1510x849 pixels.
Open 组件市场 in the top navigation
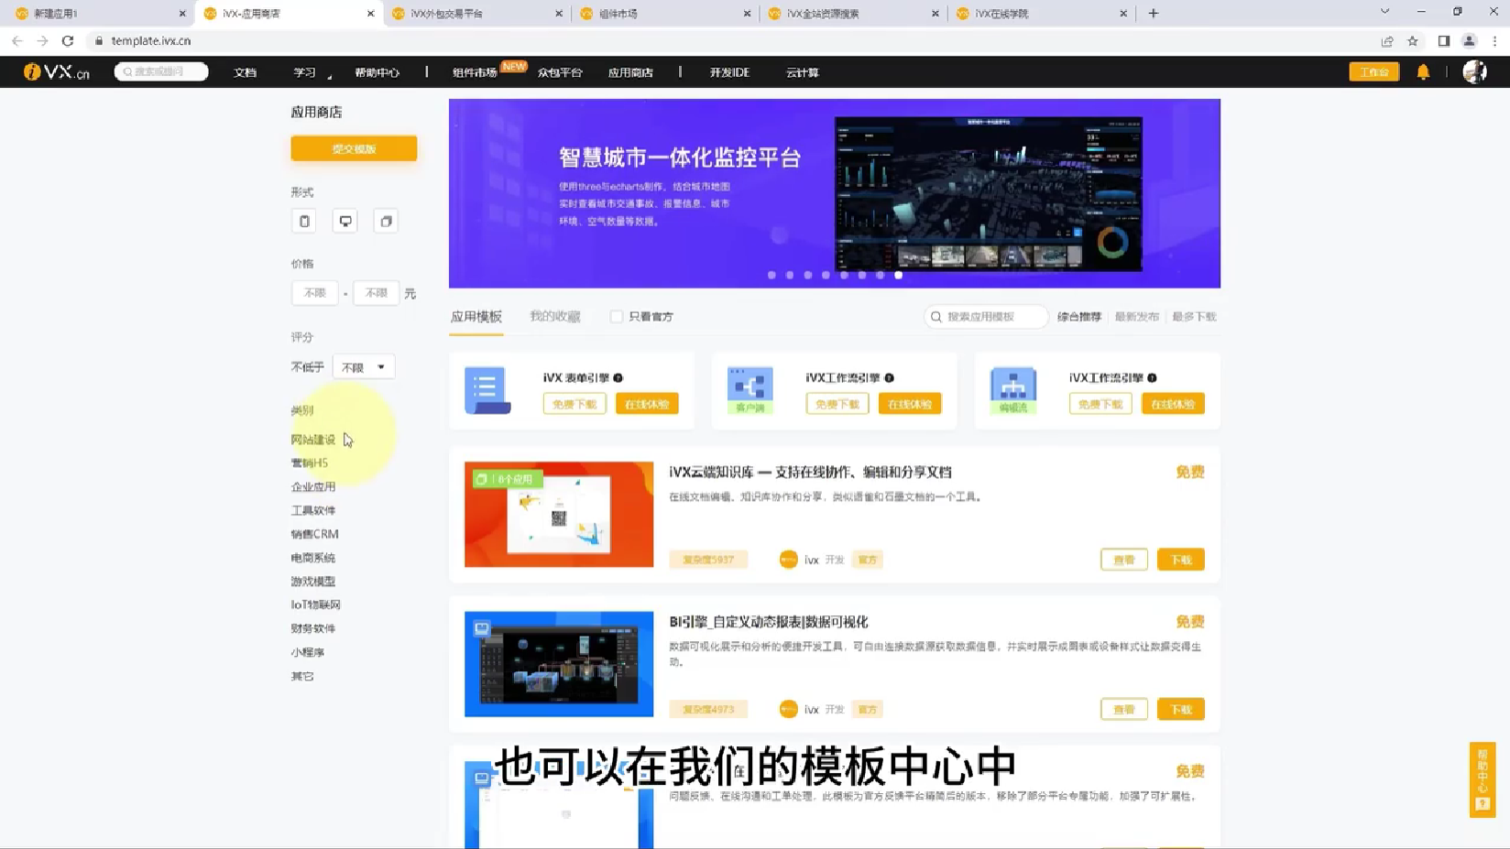pos(475,72)
